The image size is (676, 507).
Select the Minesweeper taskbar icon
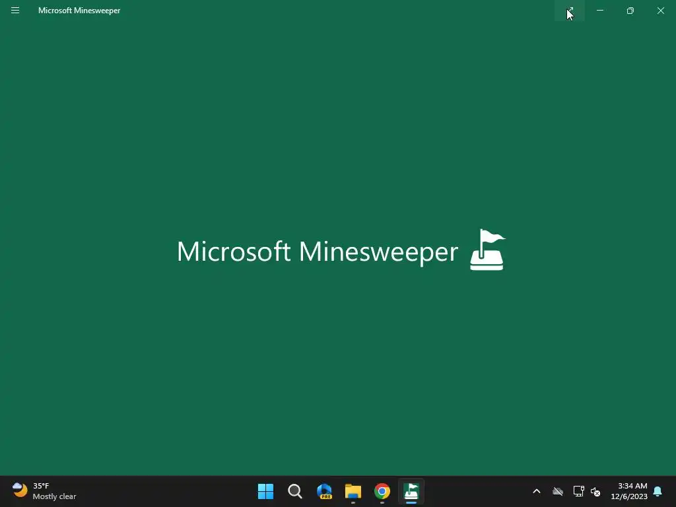[411, 491]
